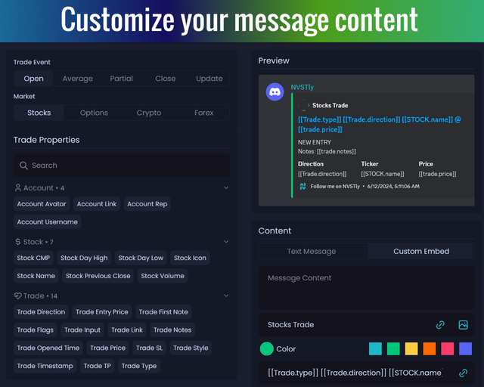Pick the orange color swatch

430,348
